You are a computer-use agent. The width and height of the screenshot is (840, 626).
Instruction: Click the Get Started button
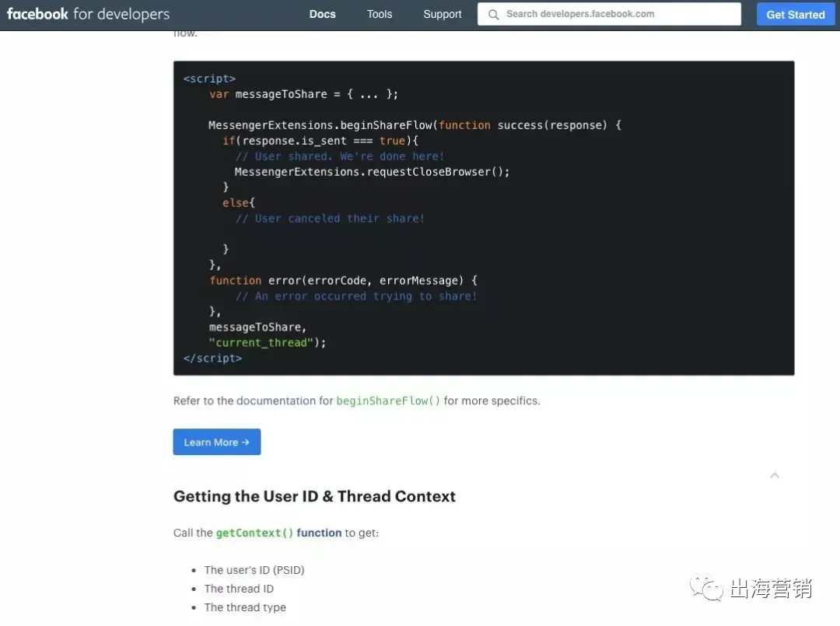coord(796,15)
